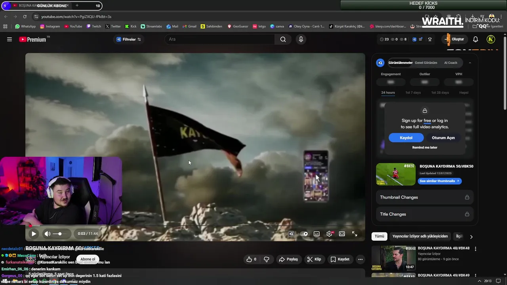Expand Thumbnail Changes section
The height and width of the screenshot is (285, 507).
425,197
